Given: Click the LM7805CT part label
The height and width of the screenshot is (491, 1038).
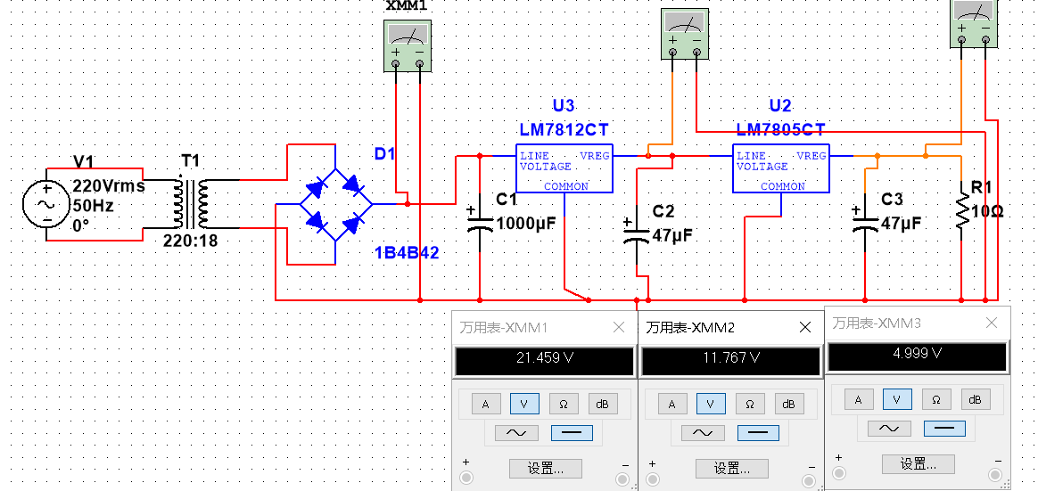Looking at the screenshot, I should 780,129.
